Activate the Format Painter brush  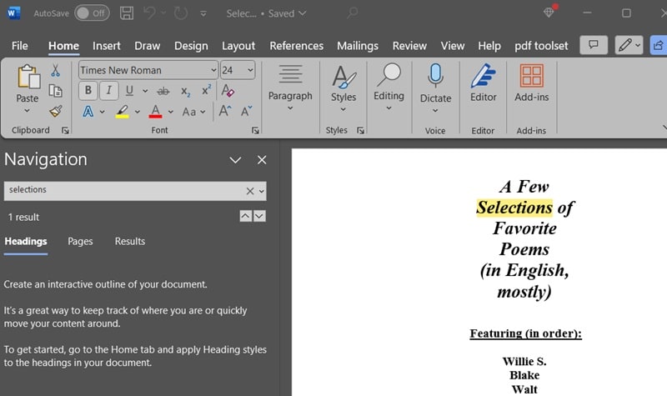point(56,111)
